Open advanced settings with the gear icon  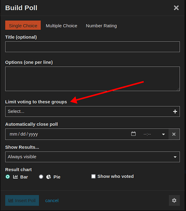click(x=174, y=200)
